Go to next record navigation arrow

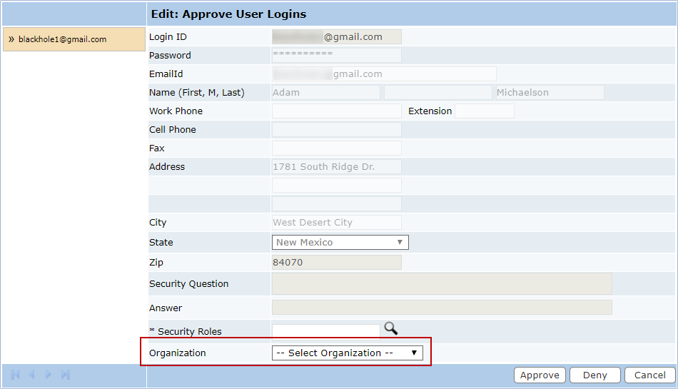point(49,375)
